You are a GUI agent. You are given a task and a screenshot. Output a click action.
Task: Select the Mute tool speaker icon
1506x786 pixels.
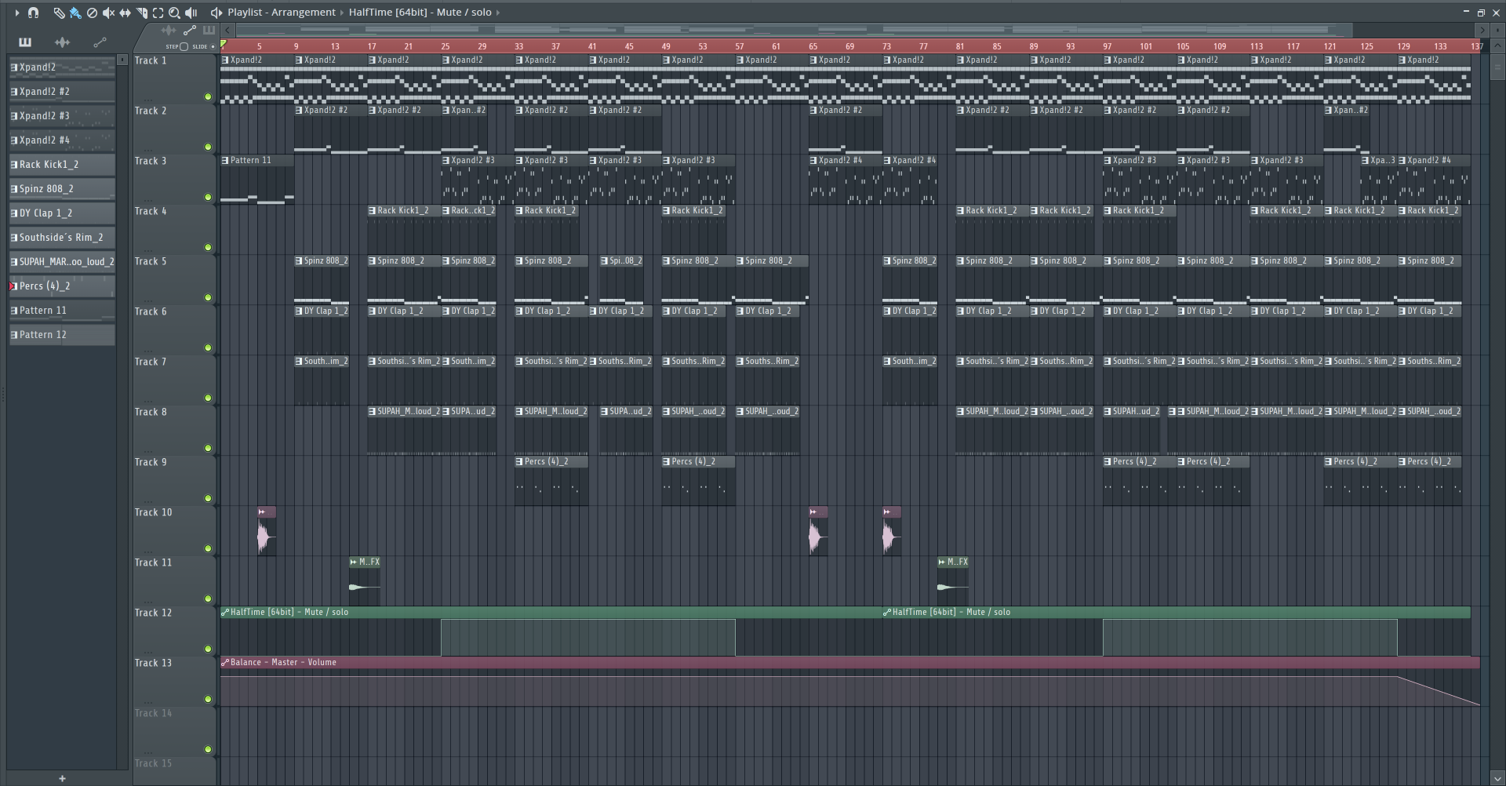[x=108, y=13]
